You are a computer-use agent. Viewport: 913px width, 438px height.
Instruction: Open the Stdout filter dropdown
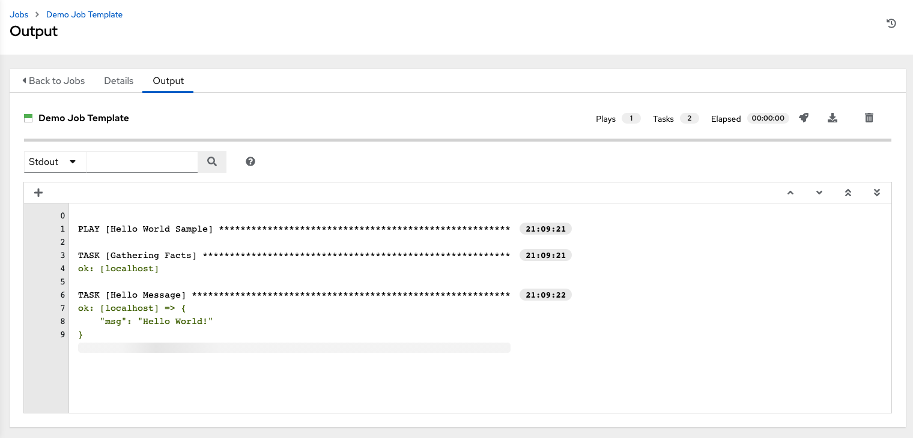click(55, 161)
